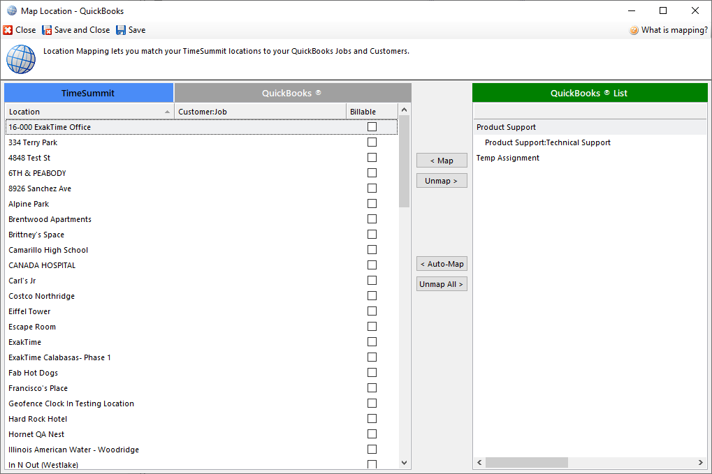Open the 'What is mapping?' help icon
Viewport: 712px width, 474px height.
tap(634, 30)
